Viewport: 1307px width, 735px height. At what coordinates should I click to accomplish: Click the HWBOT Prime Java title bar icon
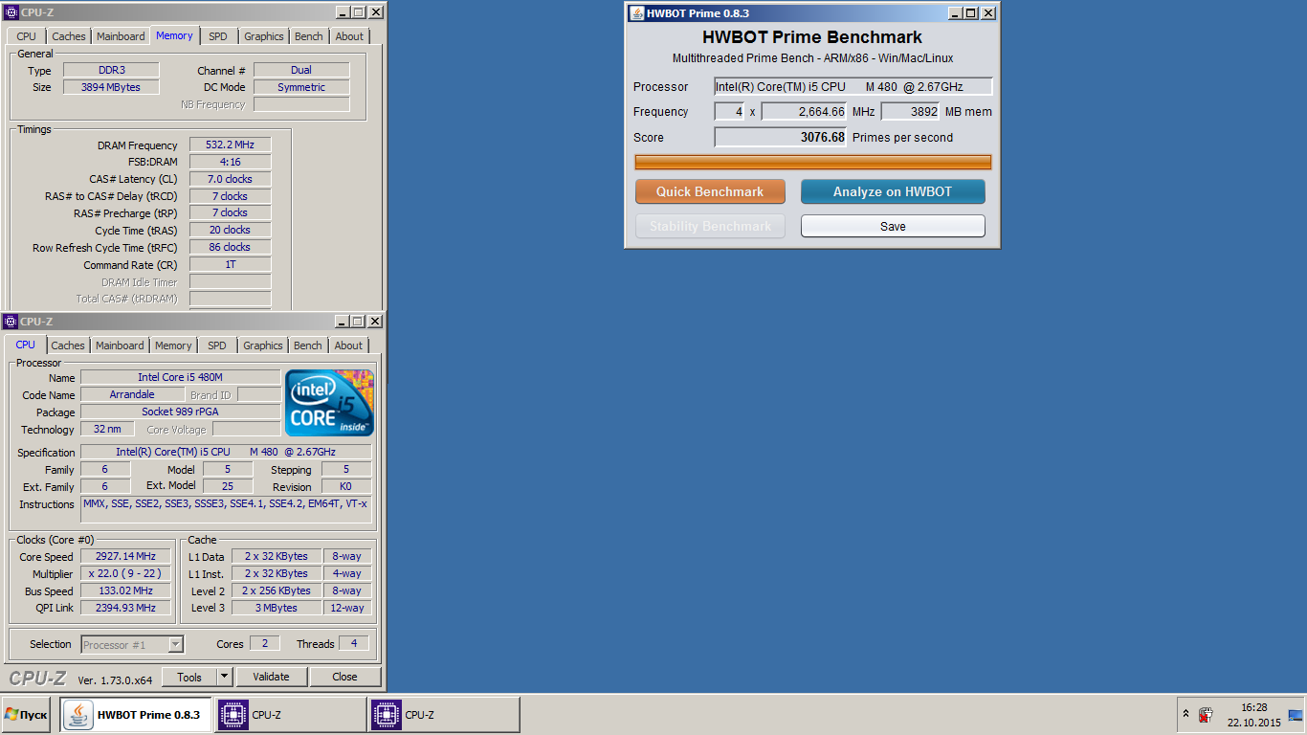pos(637,13)
